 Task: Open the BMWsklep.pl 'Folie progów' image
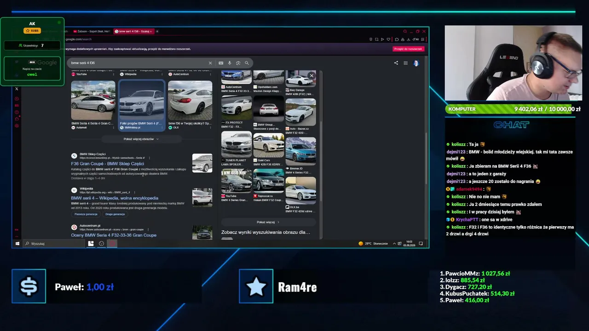click(141, 105)
